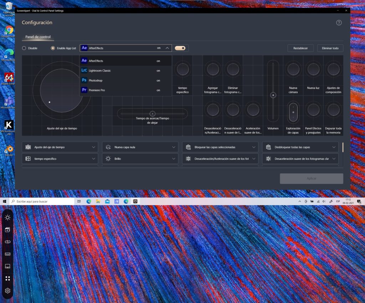Click the Eliminar todo button
Screen dimensions: 365x303
pyautogui.click(x=330, y=48)
